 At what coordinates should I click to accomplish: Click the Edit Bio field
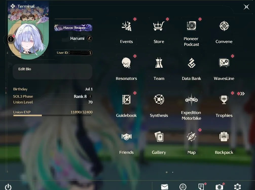coord(52,72)
